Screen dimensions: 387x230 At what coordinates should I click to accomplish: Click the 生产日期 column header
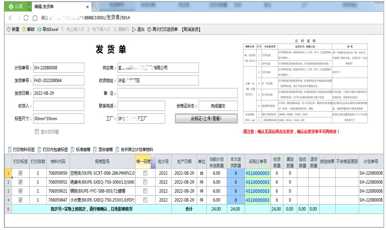pos(184,161)
